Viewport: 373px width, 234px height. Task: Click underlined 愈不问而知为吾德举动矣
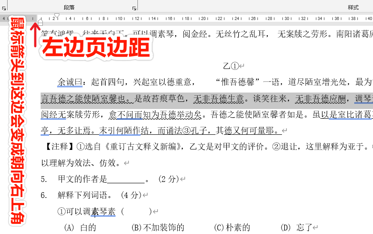point(155,114)
